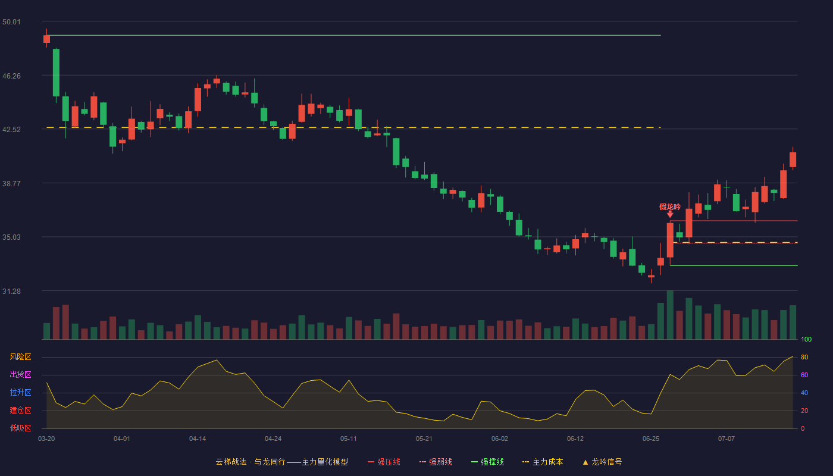Screen dimensions: 833x476
Task: Toggle the 强弱线 legend item
Action: [x=436, y=462]
